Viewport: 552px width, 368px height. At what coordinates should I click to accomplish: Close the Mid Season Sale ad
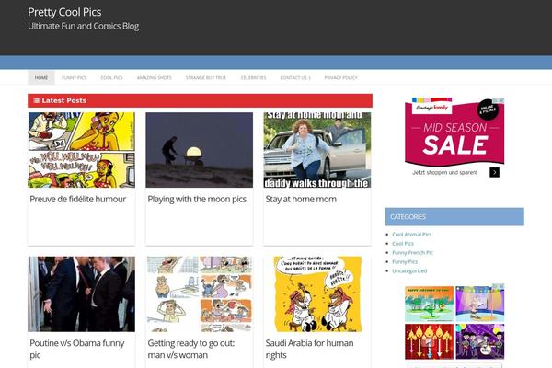[501, 100]
